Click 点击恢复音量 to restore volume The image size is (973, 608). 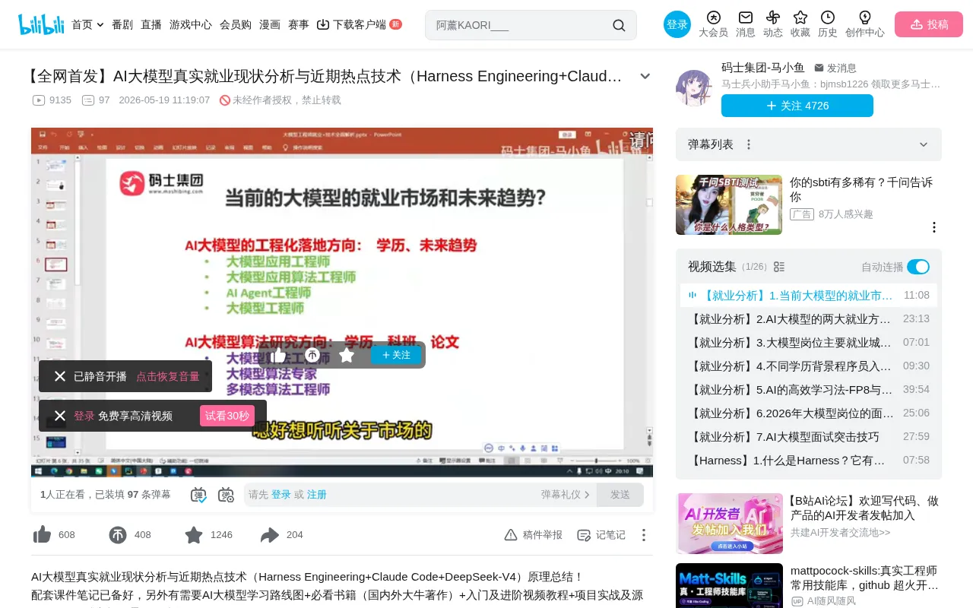(x=168, y=376)
